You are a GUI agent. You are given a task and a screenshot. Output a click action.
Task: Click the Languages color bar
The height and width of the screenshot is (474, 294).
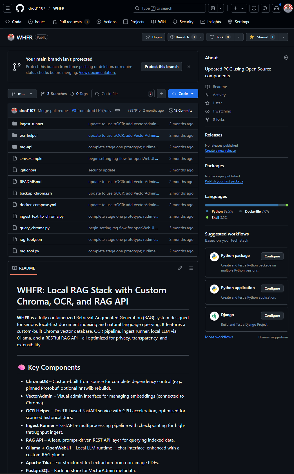pyautogui.click(x=246, y=205)
